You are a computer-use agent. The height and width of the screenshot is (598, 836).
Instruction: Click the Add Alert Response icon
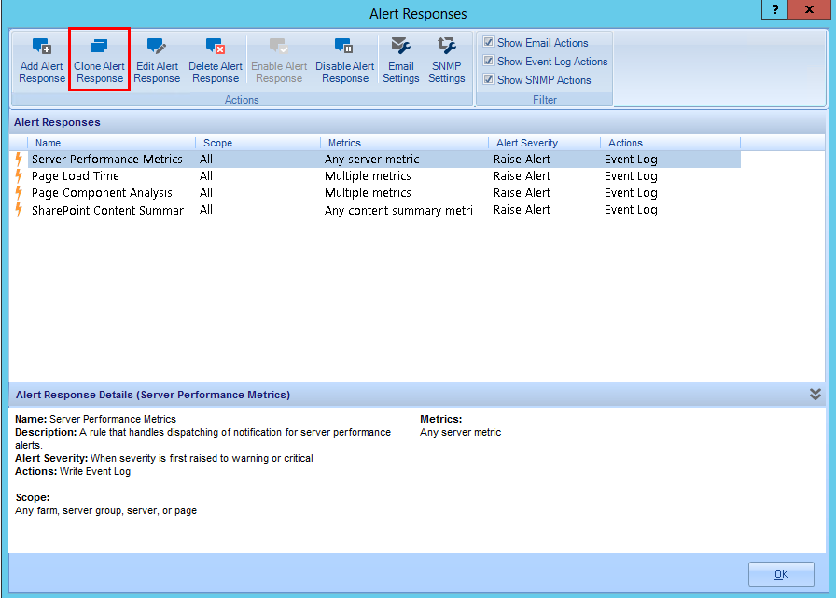click(x=42, y=47)
